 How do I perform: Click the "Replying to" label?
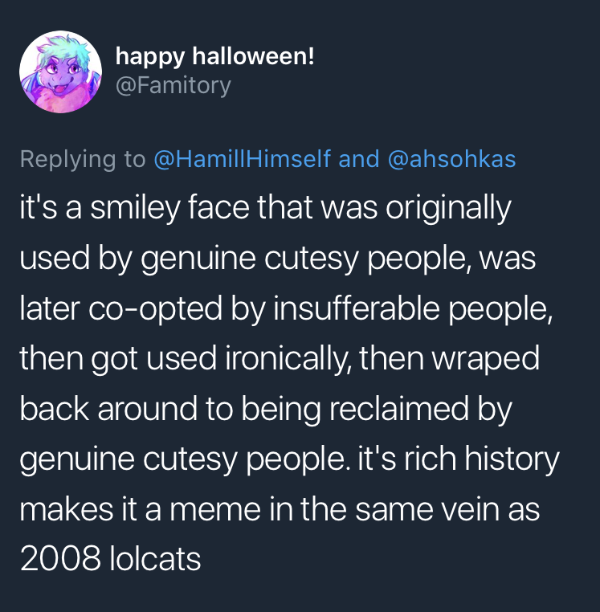83,159
